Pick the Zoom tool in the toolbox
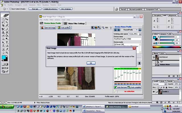Viewport: 182px width, 113px height. pos(7,52)
